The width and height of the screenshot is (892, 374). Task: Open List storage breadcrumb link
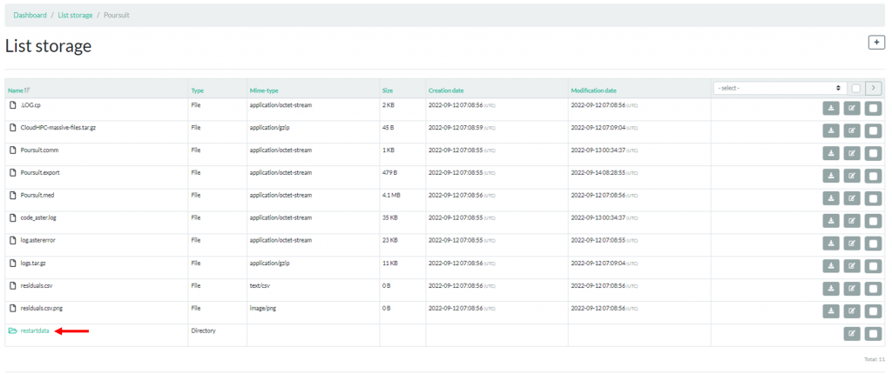coord(75,16)
